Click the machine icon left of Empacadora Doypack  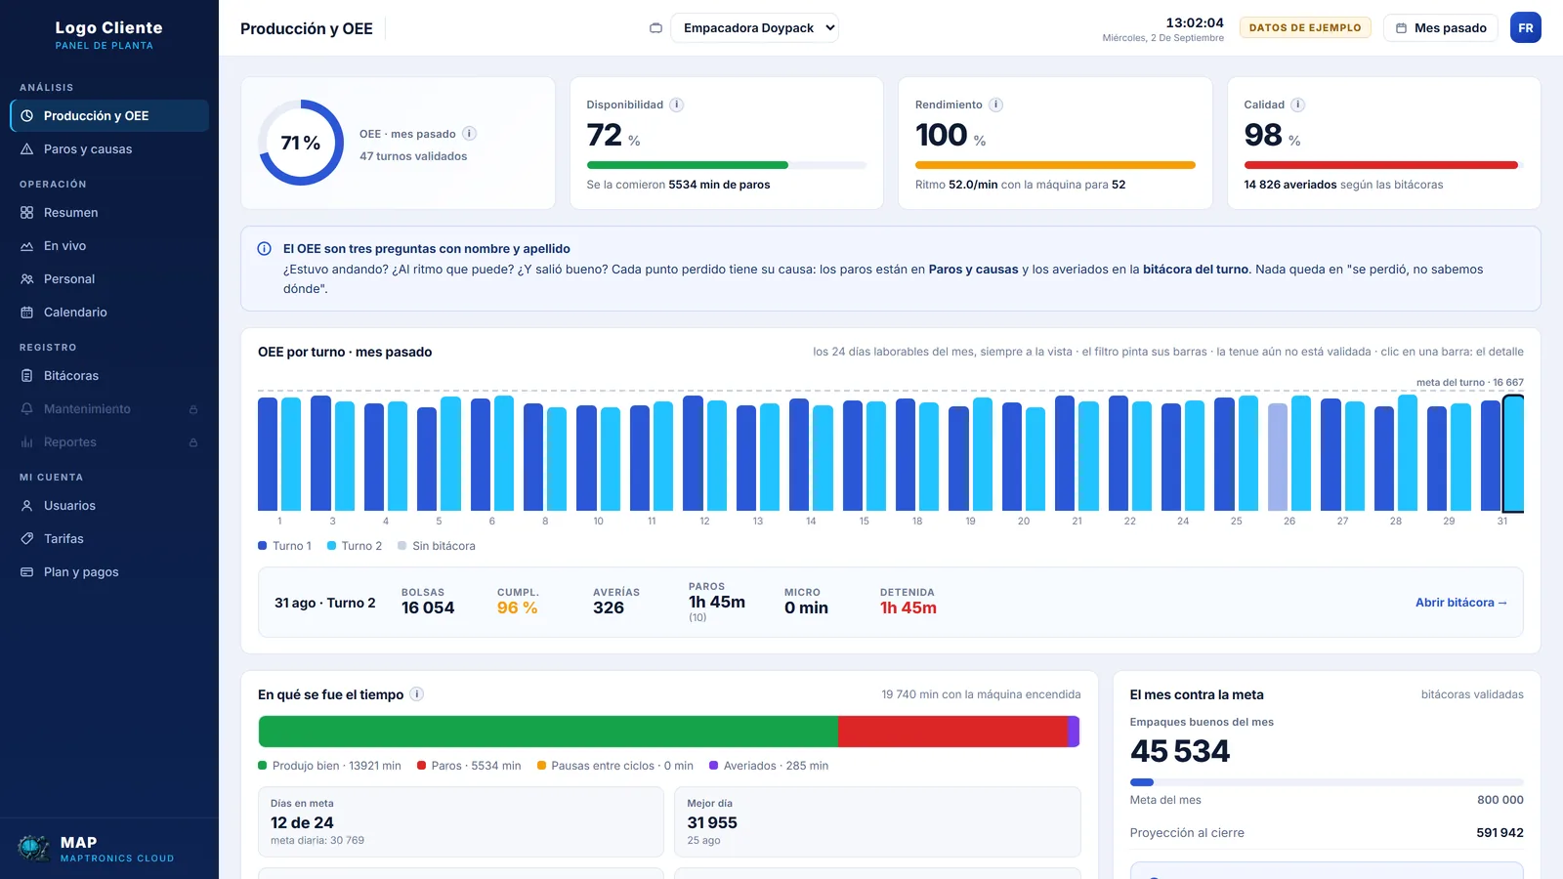(656, 28)
